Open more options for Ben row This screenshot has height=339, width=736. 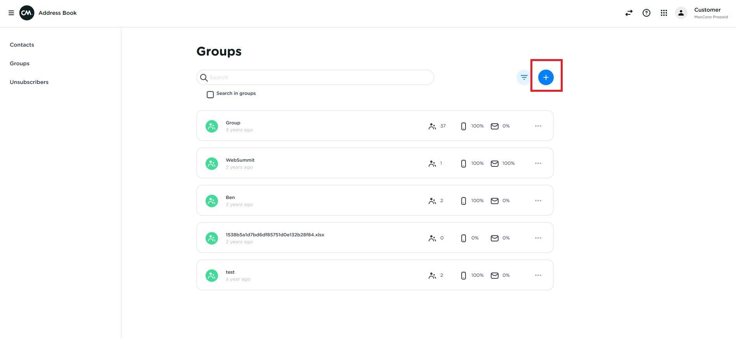pos(538,201)
